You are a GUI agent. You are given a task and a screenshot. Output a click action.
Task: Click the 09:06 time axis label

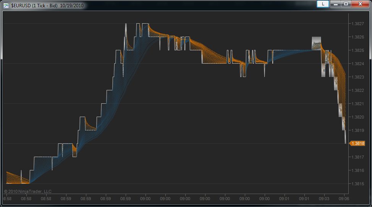pyautogui.click(x=344, y=199)
